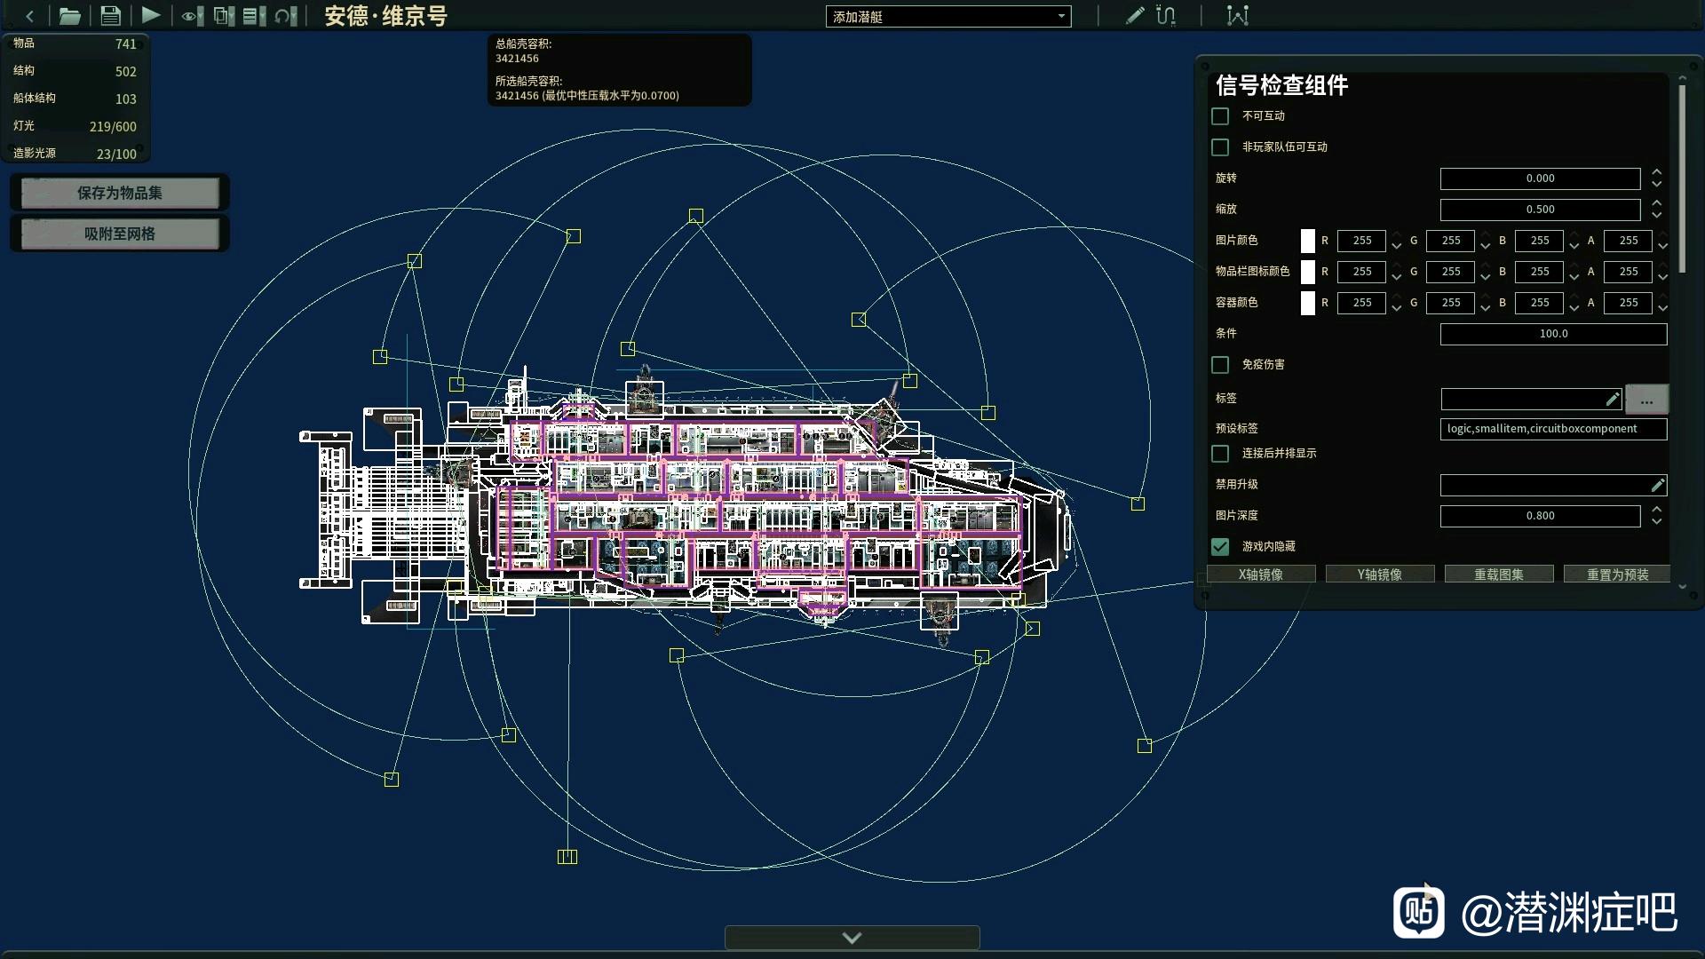The width and height of the screenshot is (1705, 959).
Task: Save the submarine with floppy disk icon
Action: click(x=110, y=16)
